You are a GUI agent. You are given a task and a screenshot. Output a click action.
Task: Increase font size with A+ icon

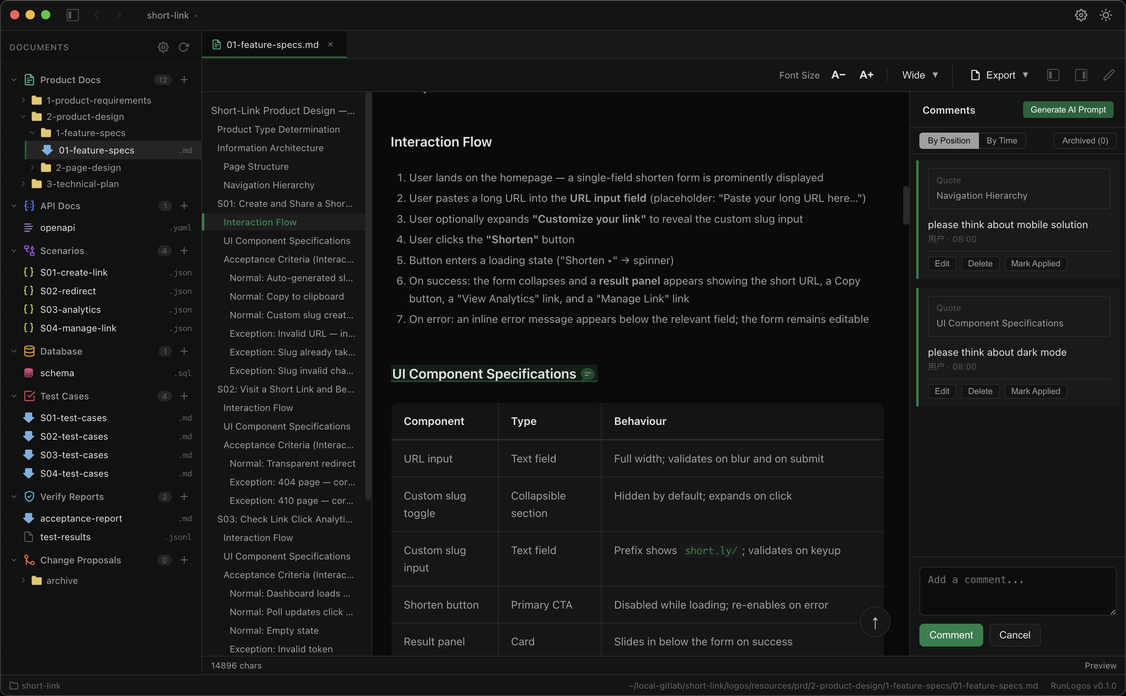click(x=866, y=75)
